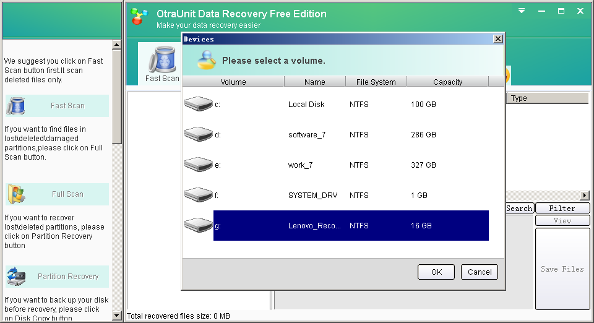Close the Devices dialog with X
The height and width of the screenshot is (323, 594).
(497, 38)
